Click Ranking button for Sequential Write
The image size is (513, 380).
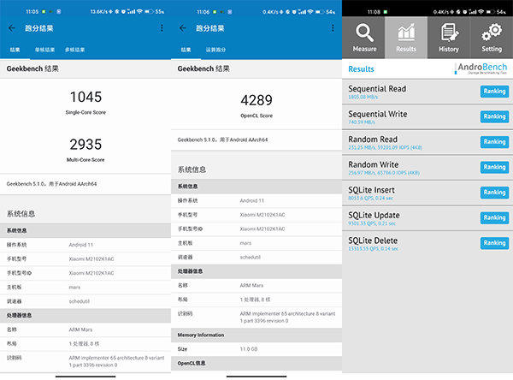[x=494, y=117]
